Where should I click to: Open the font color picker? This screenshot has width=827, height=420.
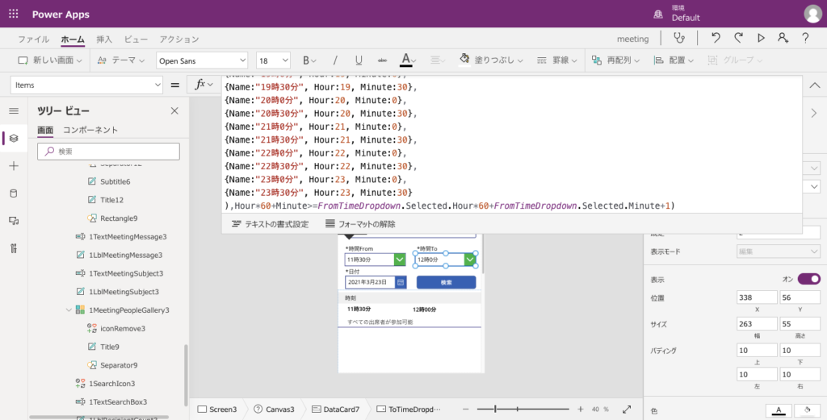[x=406, y=60]
